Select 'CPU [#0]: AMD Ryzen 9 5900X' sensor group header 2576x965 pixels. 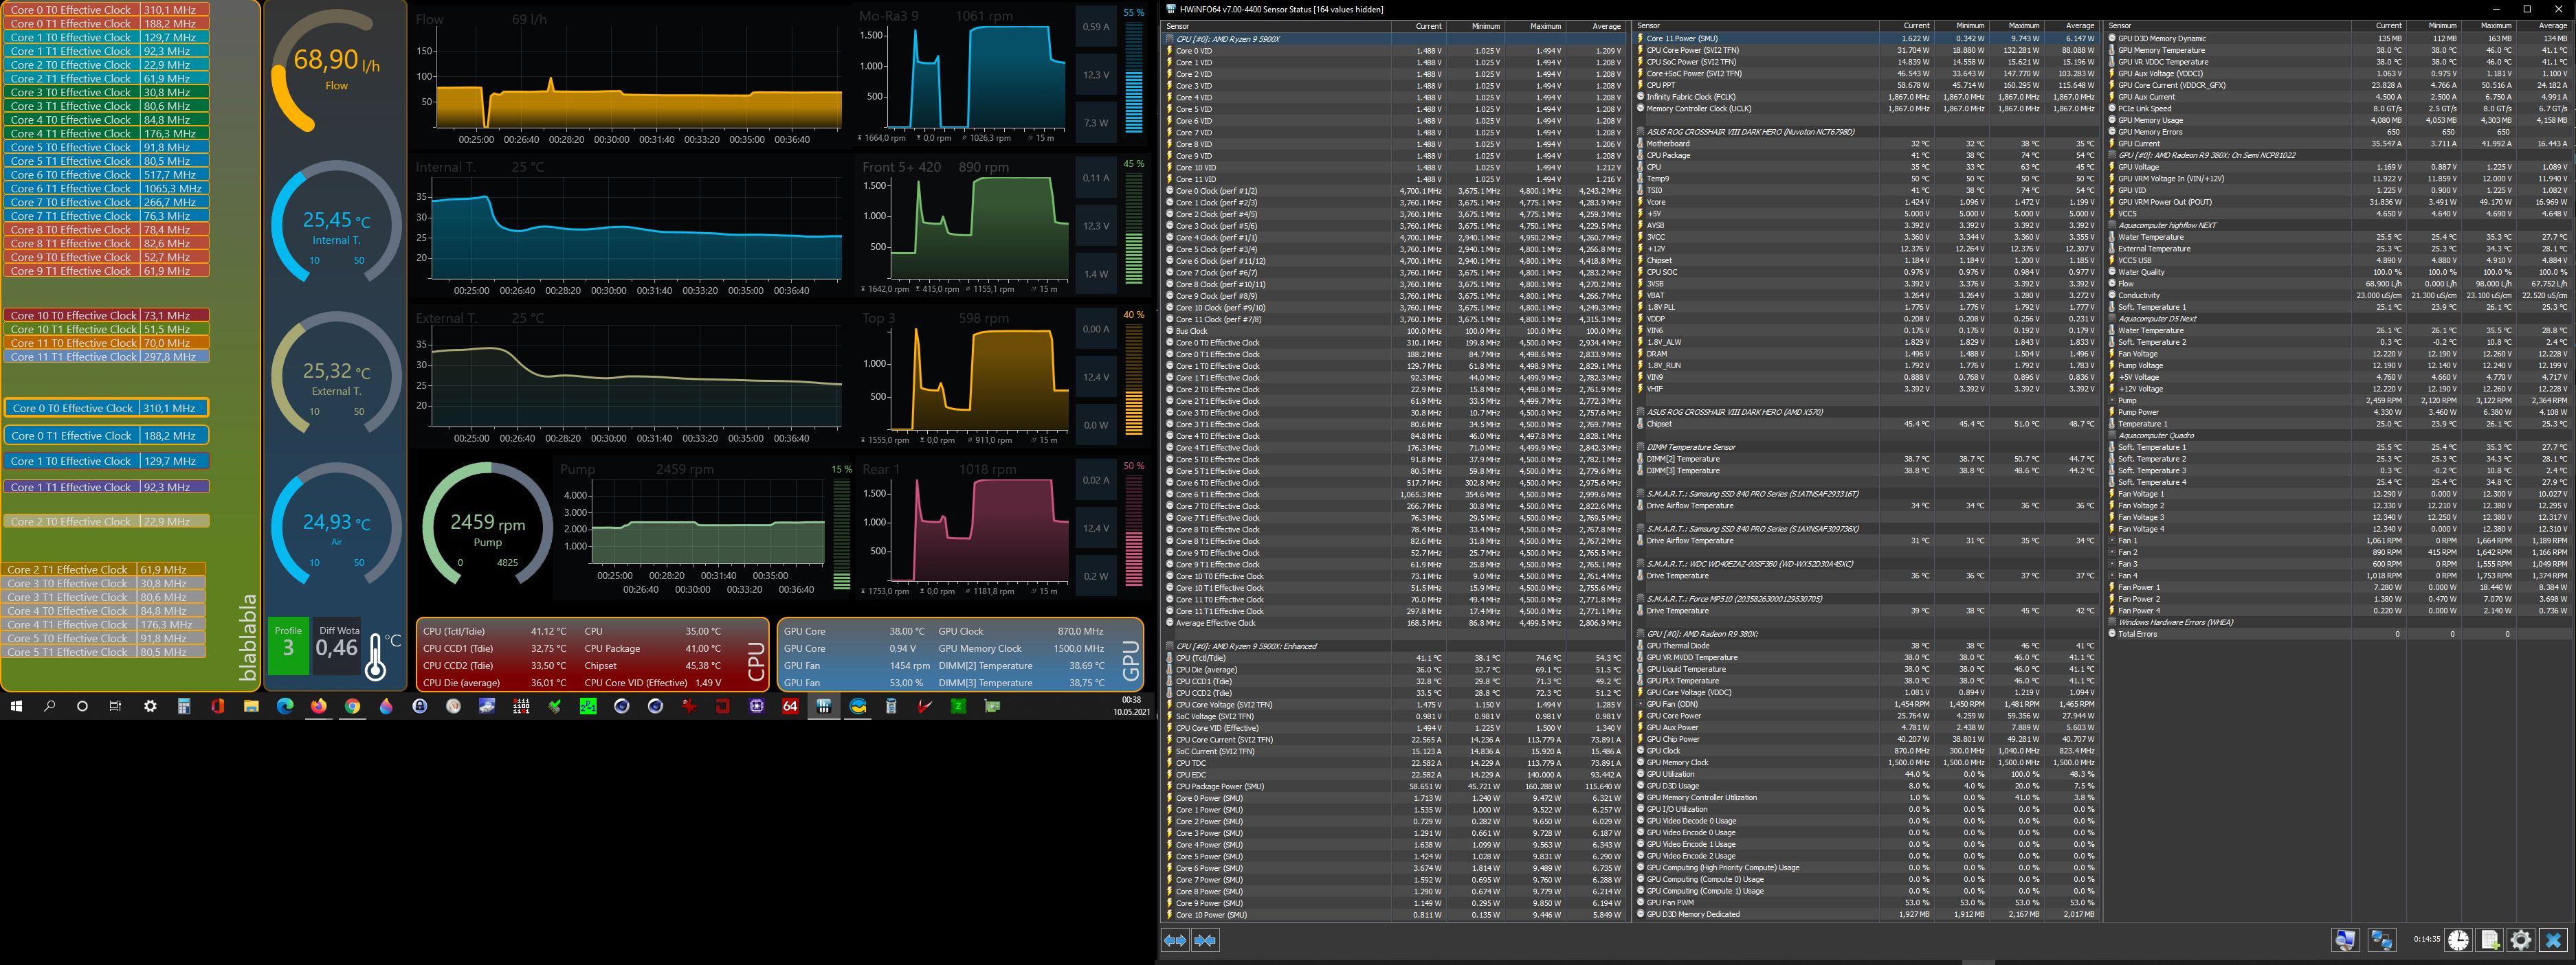click(1395, 39)
